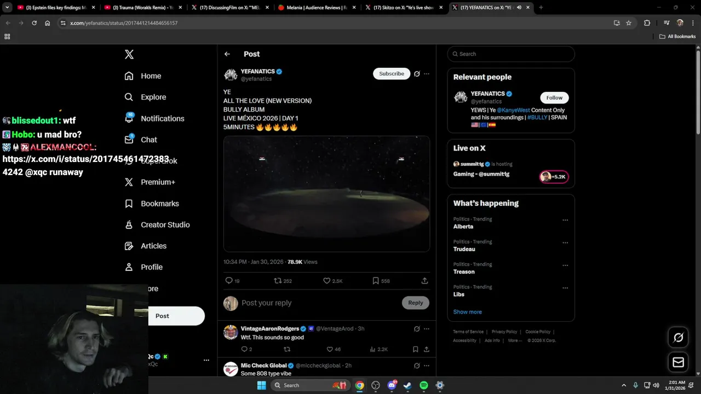This screenshot has height=394, width=701.
Task: Like VintageAaronRodgers reply with 46 likes
Action: click(x=334, y=349)
